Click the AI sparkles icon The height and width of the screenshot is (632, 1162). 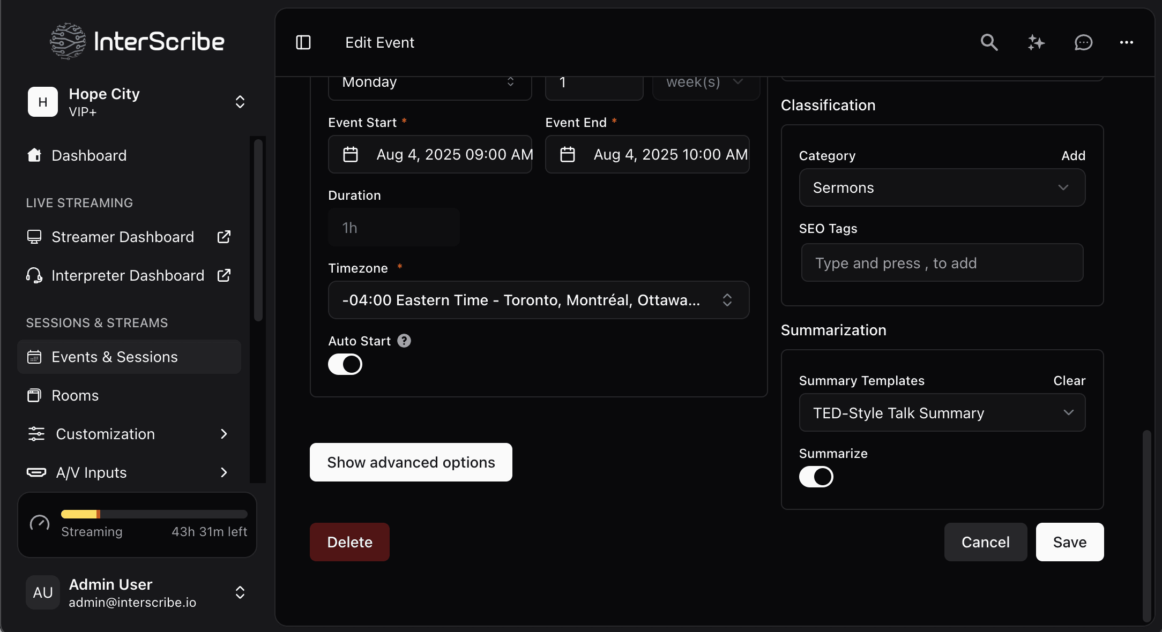click(1036, 42)
